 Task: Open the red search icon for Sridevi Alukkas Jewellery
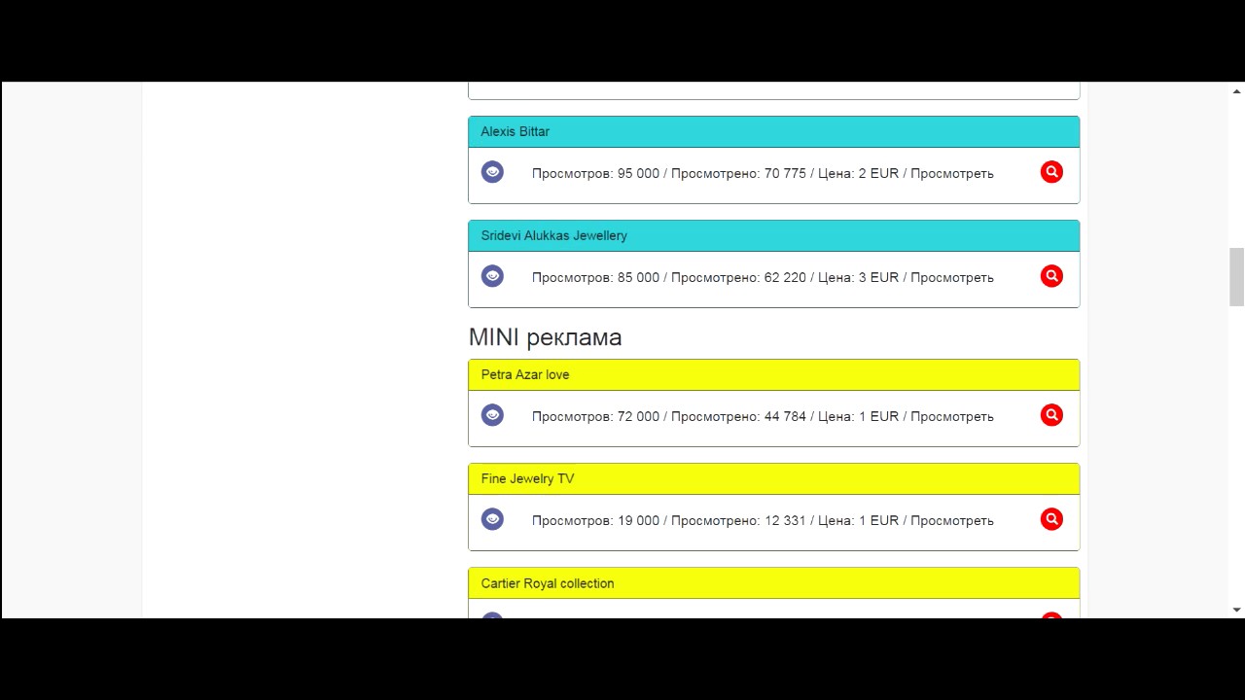[x=1051, y=276]
